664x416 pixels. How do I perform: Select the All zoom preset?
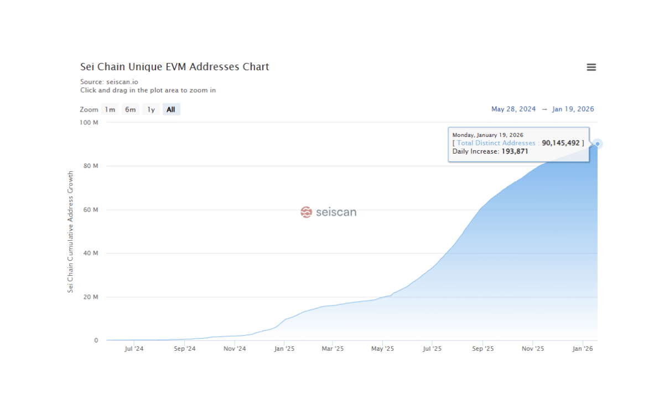pyautogui.click(x=171, y=109)
